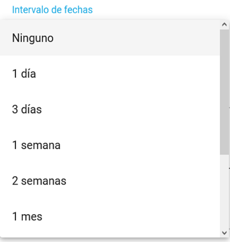The width and height of the screenshot is (230, 242).
Task: Click the Intervalo de fechas label
Action: tap(52, 10)
